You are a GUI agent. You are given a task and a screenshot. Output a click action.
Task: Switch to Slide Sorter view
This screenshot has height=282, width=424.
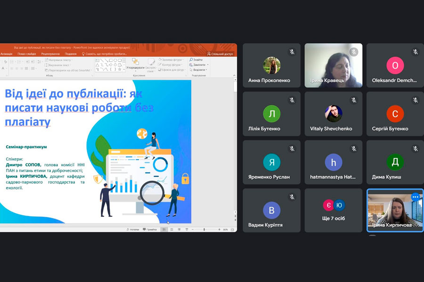click(x=171, y=230)
